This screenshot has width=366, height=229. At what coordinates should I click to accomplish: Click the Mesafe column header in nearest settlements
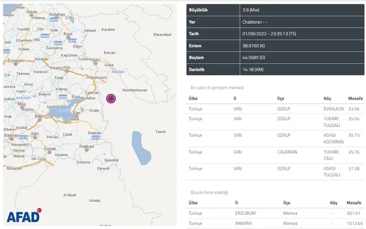click(x=356, y=98)
